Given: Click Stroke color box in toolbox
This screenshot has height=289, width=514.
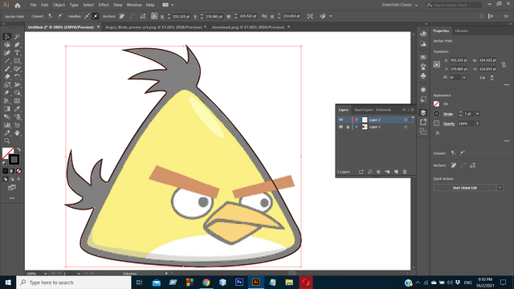Looking at the screenshot, I should 14,160.
